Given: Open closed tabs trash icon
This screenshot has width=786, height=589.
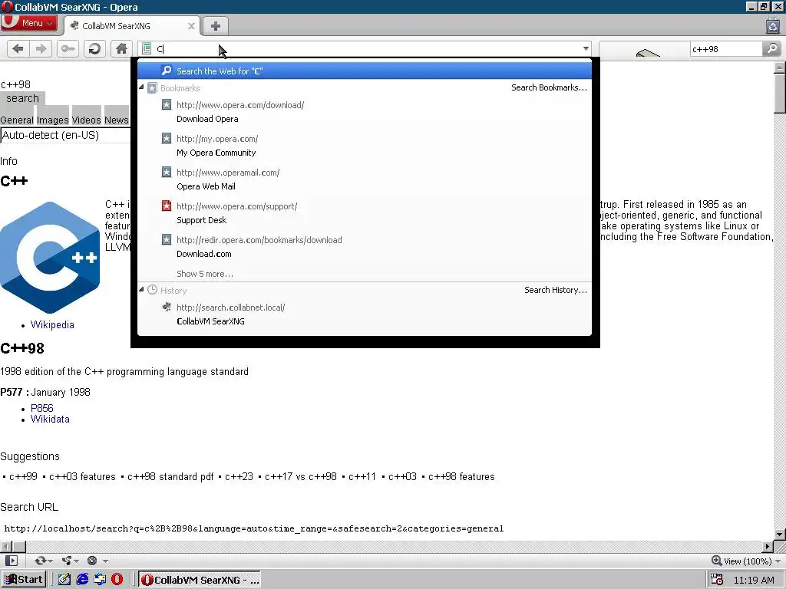Looking at the screenshot, I should click(772, 25).
